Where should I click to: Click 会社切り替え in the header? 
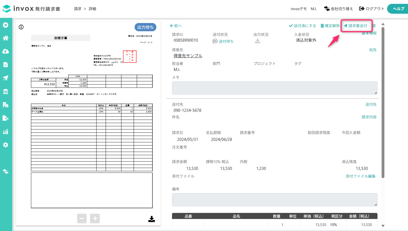338,9
